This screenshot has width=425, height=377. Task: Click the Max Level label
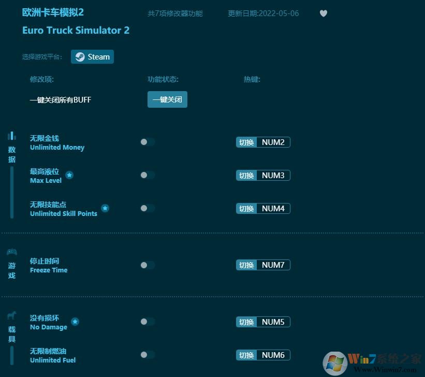[46, 180]
